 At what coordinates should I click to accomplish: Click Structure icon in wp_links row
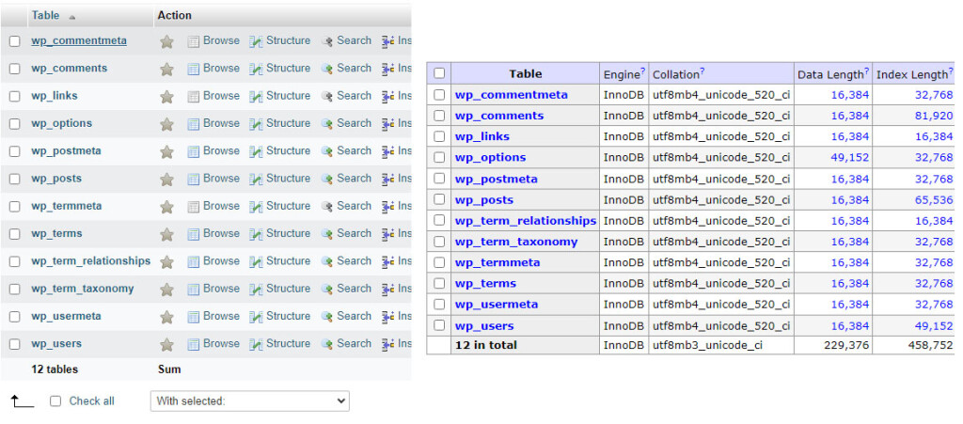pos(256,96)
